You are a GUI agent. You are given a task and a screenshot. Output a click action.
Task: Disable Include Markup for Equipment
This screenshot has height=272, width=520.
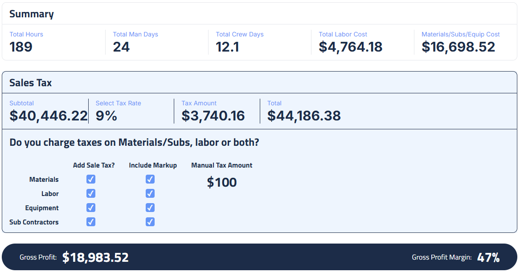(x=150, y=208)
